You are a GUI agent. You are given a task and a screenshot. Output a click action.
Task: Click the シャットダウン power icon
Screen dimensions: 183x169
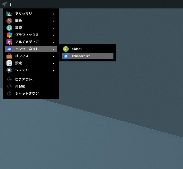pos(9,94)
